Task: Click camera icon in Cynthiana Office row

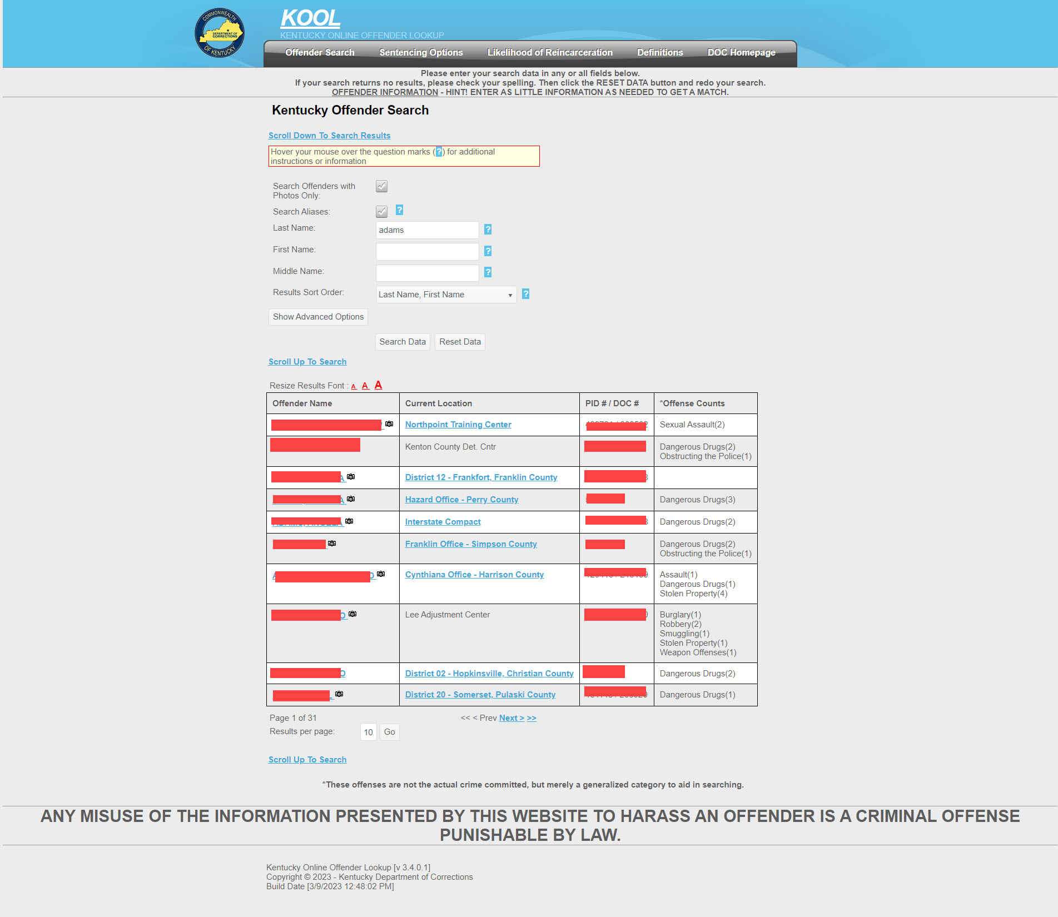Action: point(381,574)
